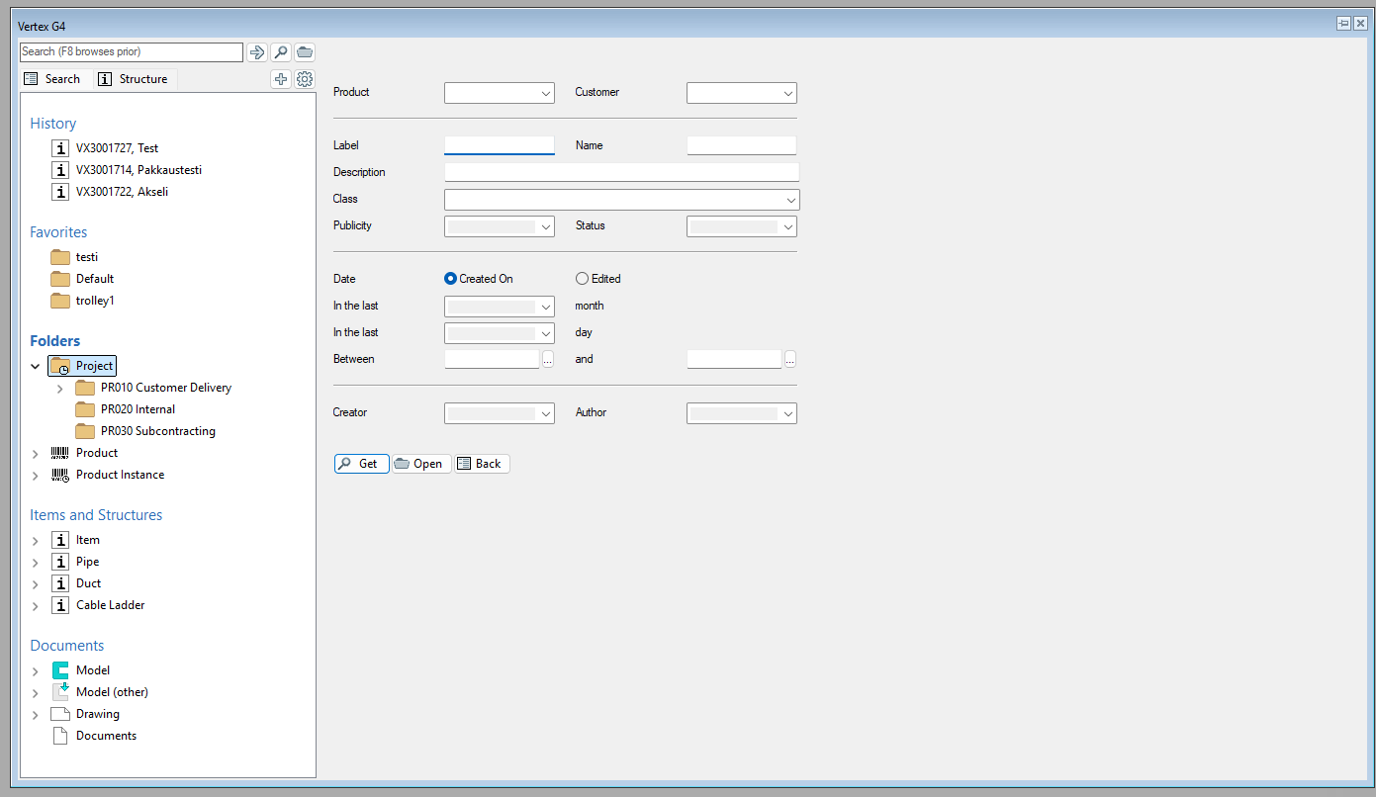Open the VX3001727, Test history item
The image size is (1376, 797).
(x=117, y=148)
